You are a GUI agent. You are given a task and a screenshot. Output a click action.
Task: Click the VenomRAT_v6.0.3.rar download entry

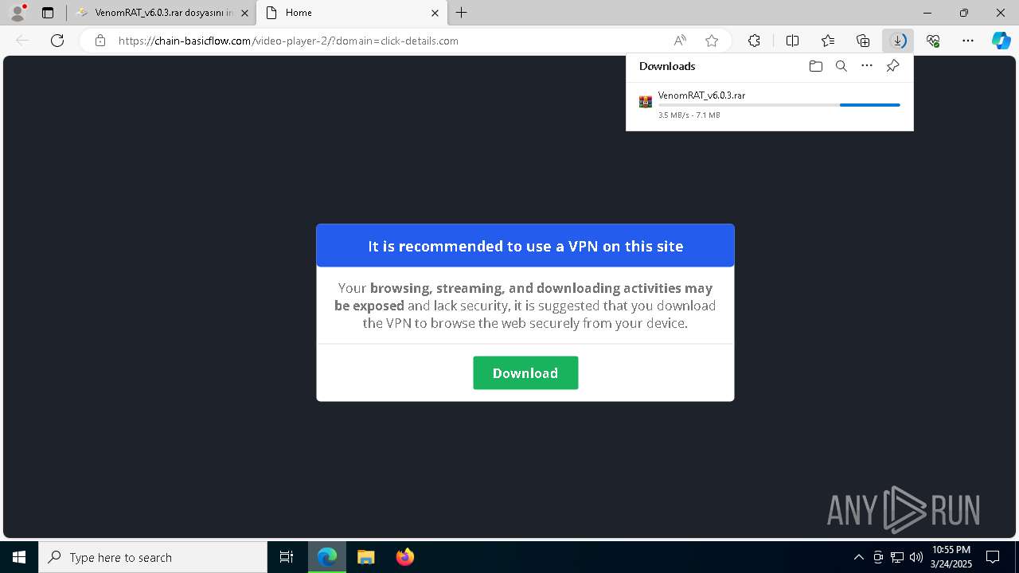[x=770, y=105]
